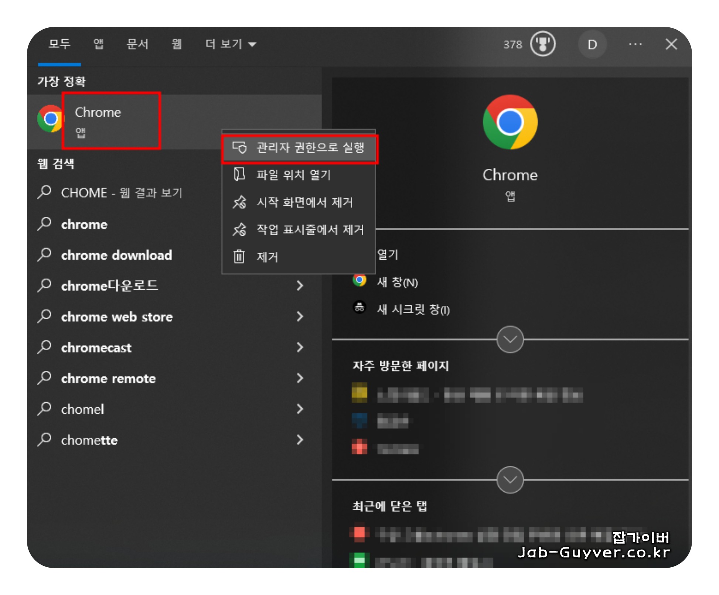Open arrow for chrome web store suggestion
The width and height of the screenshot is (719, 595).
pos(300,317)
